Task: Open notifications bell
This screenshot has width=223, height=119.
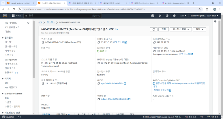Action: (160, 16)
